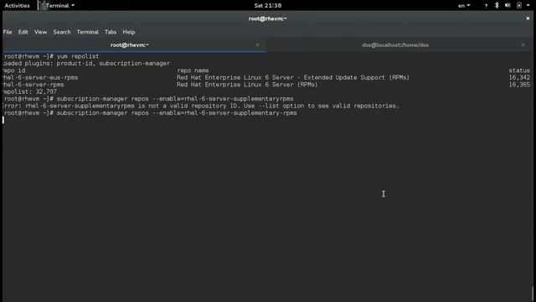This screenshot has width=536, height=302.
Task: Open the Help menu
Action: (x=129, y=32)
